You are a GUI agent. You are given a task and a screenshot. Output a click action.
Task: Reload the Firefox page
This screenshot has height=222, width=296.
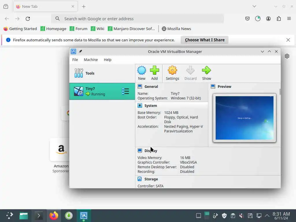(28, 19)
